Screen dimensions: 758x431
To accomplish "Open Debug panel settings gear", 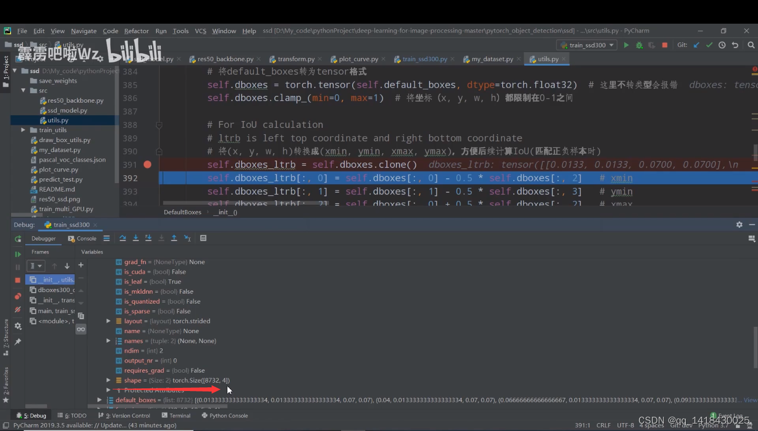I will click(x=739, y=225).
